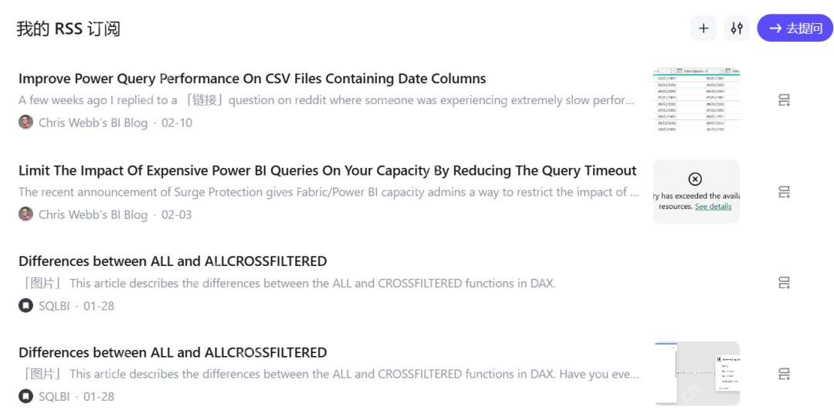Click Chris Webb's BI Blog source name on 02-10
The height and width of the screenshot is (410, 834).
93,123
